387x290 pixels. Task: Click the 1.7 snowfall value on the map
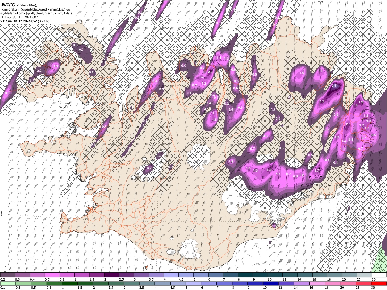click(317, 171)
